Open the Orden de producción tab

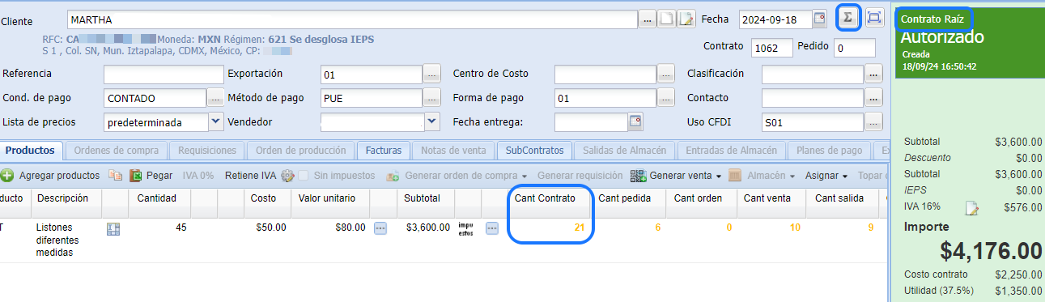click(301, 151)
